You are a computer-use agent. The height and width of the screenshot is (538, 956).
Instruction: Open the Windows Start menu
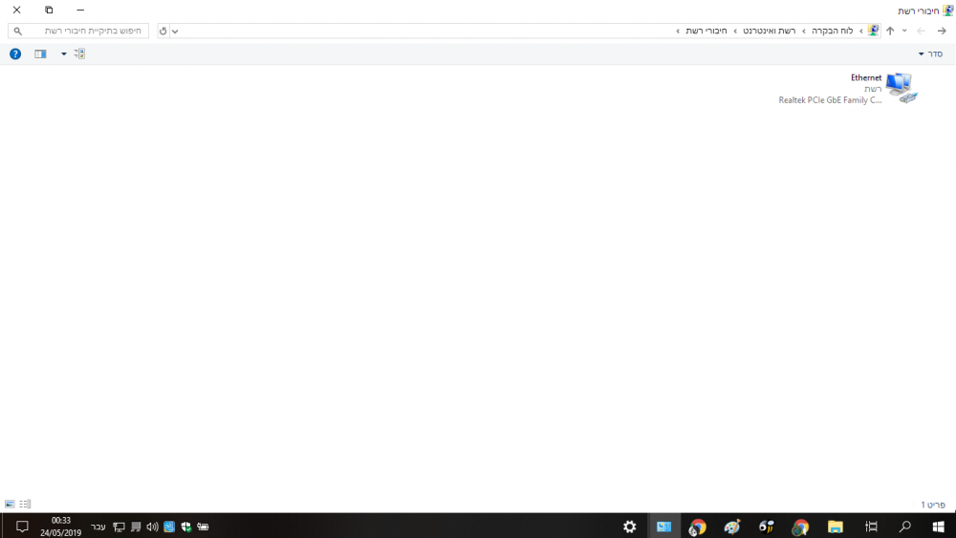pos(939,527)
